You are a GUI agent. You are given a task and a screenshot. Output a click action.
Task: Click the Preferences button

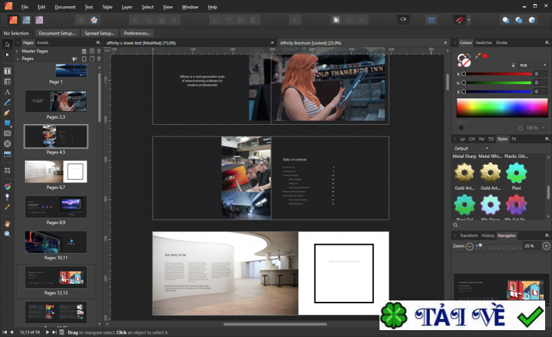[x=137, y=33]
